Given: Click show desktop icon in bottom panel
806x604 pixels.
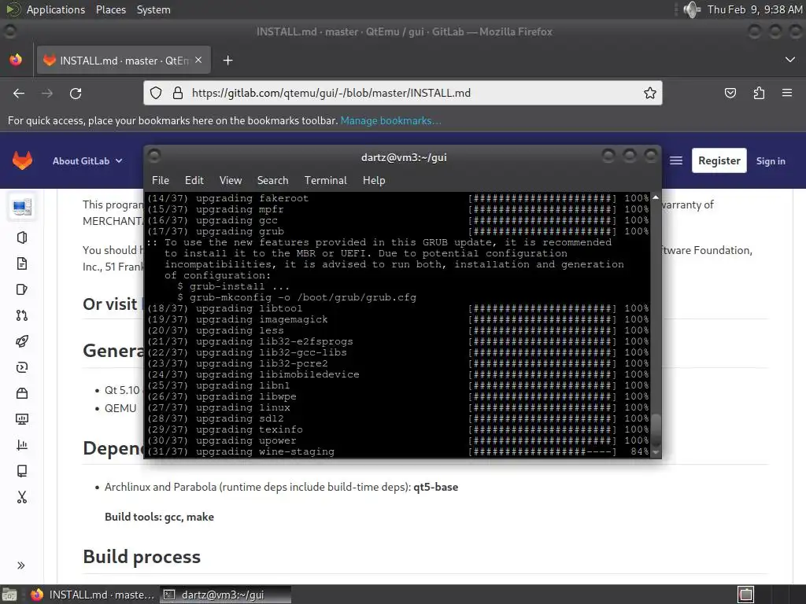Looking at the screenshot, I should (9, 595).
